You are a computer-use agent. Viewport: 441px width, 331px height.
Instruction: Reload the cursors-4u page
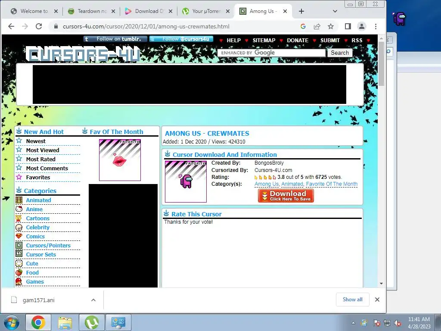[x=39, y=26]
